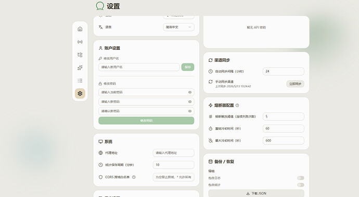Click the 设置 page title

click(113, 6)
